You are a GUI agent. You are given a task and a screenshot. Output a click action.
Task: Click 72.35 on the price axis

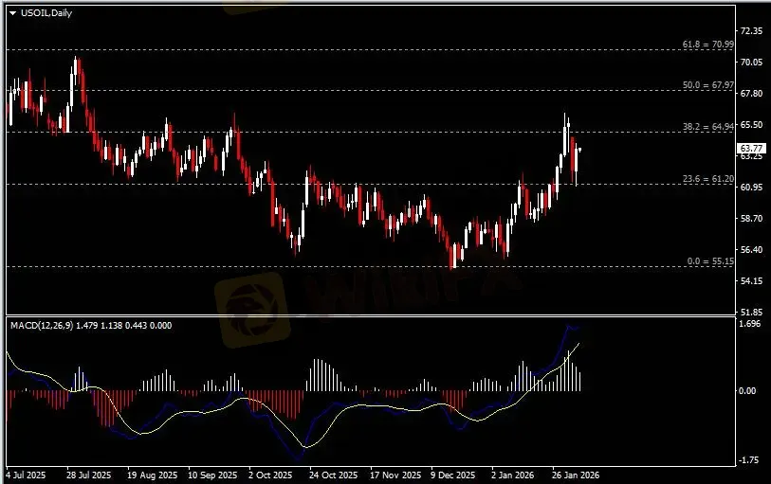tap(750, 31)
